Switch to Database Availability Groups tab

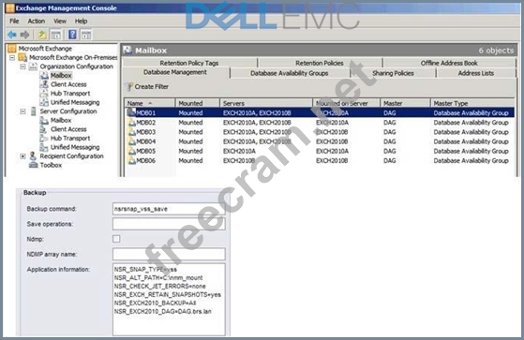pyautogui.click(x=290, y=73)
